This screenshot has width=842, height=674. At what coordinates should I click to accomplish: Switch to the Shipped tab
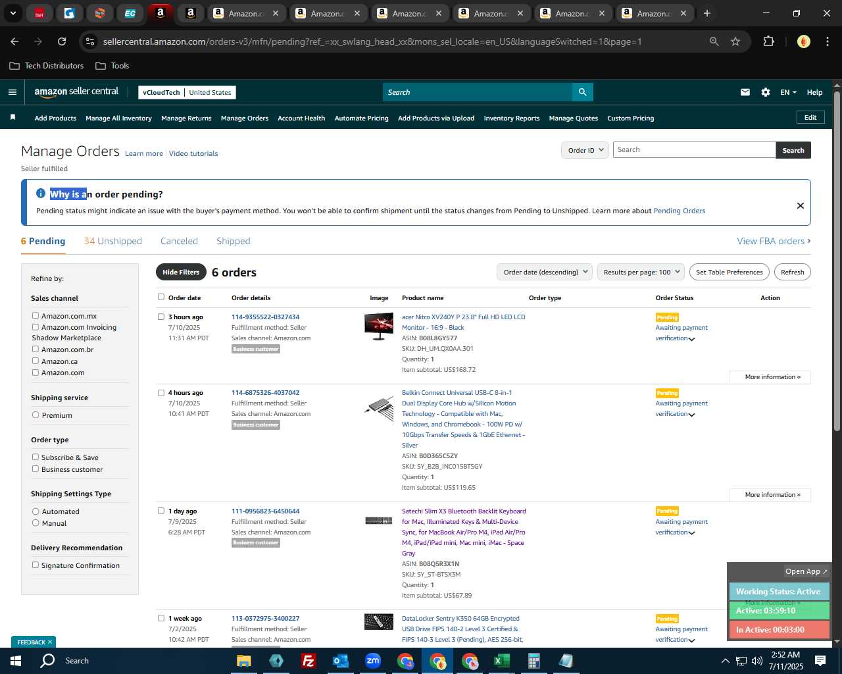(x=234, y=241)
